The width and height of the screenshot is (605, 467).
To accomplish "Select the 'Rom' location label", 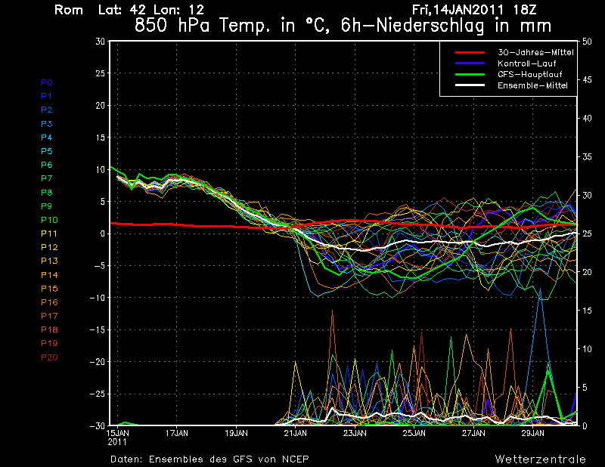I will click(x=69, y=10).
